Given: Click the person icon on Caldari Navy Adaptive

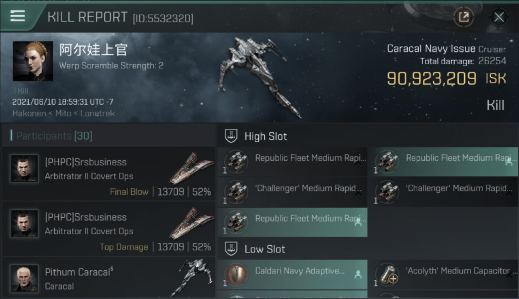Looking at the screenshot, I should click(x=358, y=274).
